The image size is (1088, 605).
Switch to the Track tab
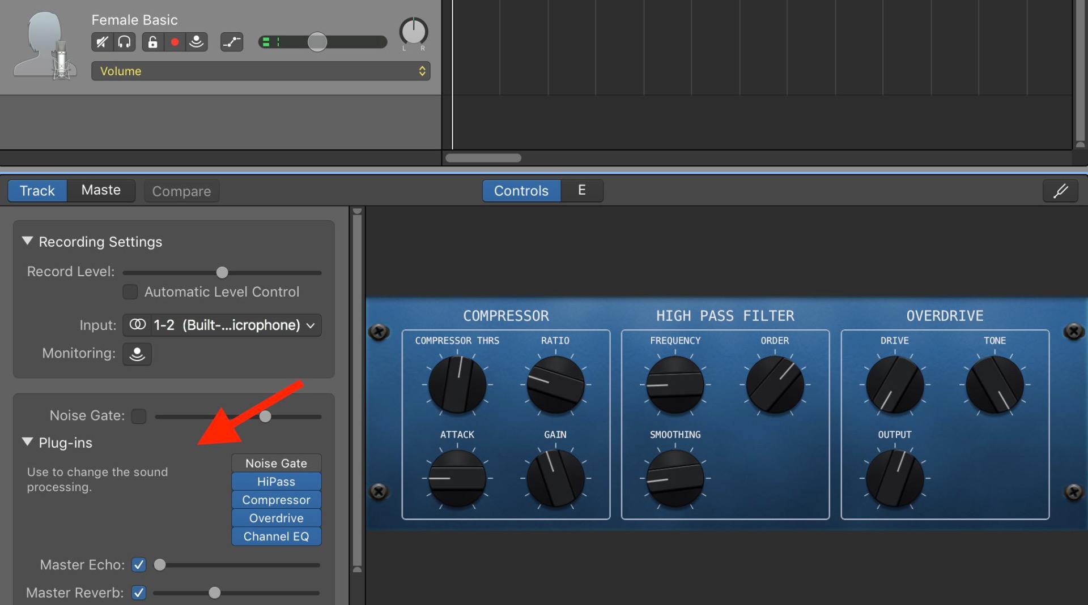click(x=37, y=191)
